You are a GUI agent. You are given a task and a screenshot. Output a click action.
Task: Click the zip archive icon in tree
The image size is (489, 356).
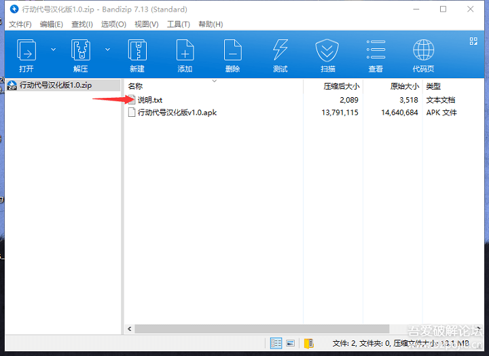(12, 85)
